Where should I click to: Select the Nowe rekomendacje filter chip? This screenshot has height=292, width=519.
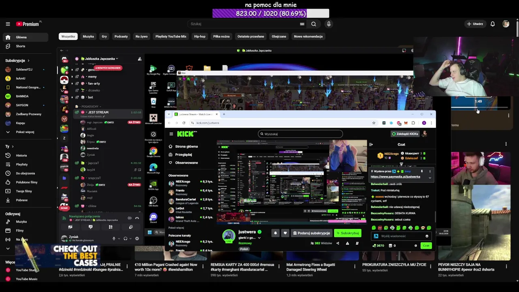click(308, 36)
